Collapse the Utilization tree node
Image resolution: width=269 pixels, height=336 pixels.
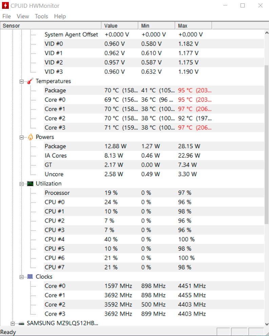[x=21, y=184]
